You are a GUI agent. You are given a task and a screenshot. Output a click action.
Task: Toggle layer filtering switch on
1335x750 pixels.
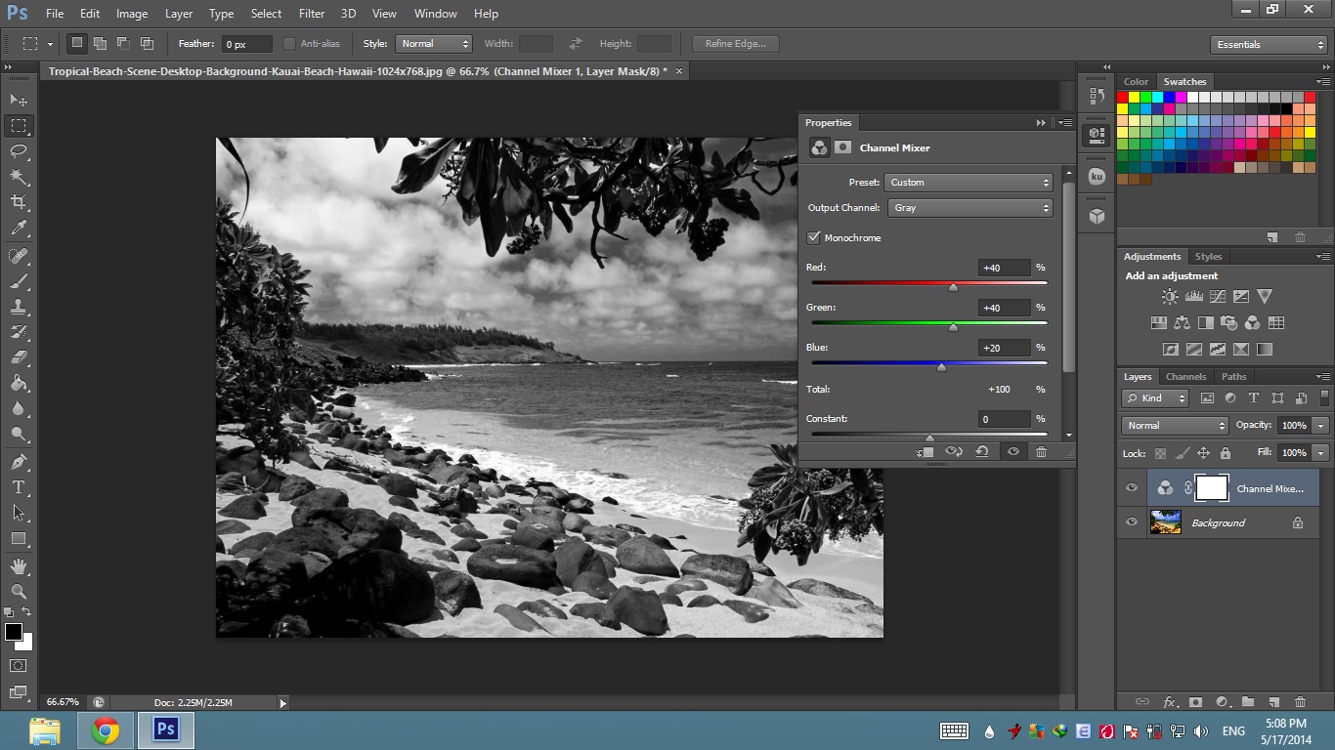[1324, 397]
